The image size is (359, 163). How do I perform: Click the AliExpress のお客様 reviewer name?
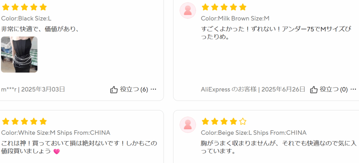pyautogui.click(x=229, y=89)
